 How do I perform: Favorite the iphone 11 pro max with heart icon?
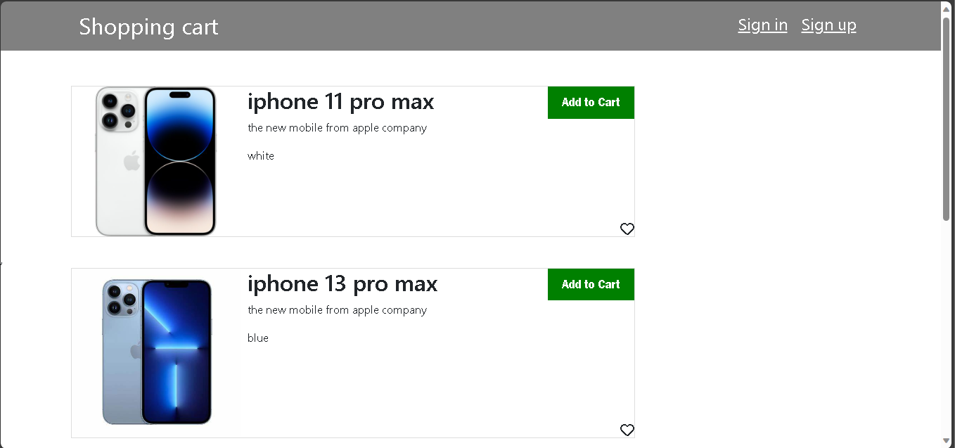(x=627, y=229)
